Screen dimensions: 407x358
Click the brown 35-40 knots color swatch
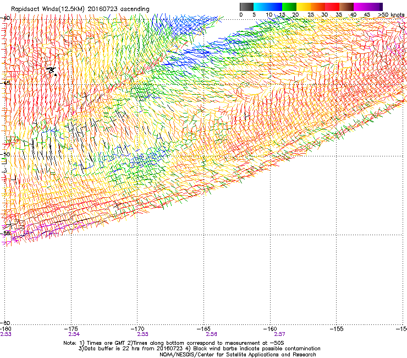(x=346, y=7)
